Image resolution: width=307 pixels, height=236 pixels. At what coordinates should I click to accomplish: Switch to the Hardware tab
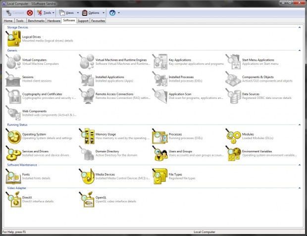coord(53,21)
